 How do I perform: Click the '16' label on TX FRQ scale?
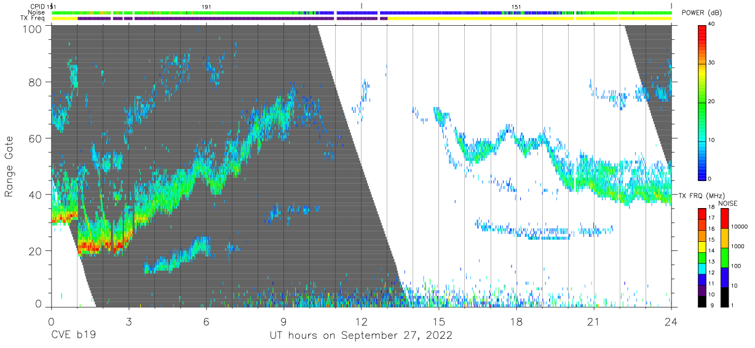point(711,230)
